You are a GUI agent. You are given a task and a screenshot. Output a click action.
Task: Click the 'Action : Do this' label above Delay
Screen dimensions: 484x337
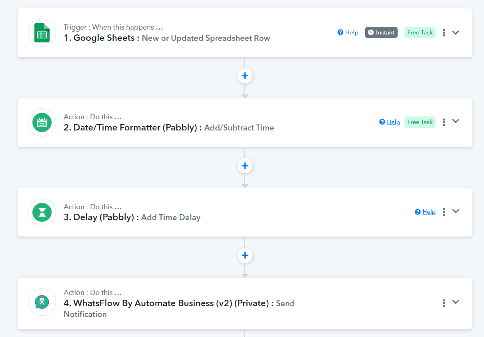point(92,207)
